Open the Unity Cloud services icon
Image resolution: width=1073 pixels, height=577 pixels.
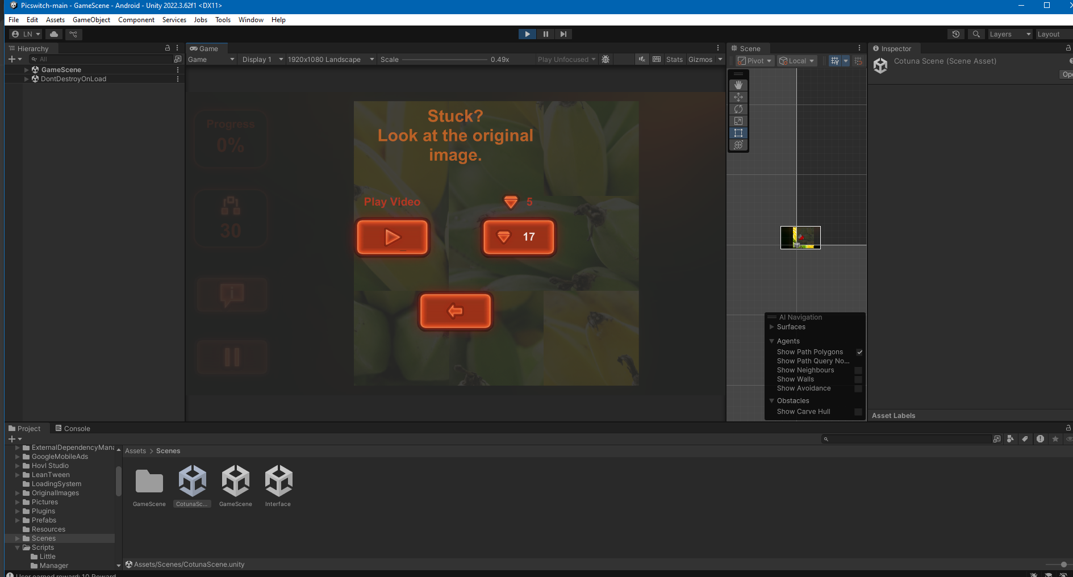[x=54, y=34]
